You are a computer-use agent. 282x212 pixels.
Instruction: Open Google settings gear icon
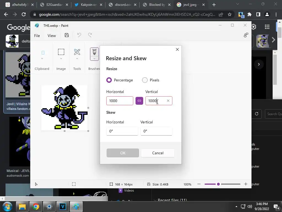(x=254, y=27)
